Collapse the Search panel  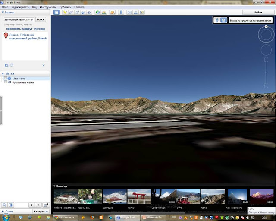tap(3, 13)
